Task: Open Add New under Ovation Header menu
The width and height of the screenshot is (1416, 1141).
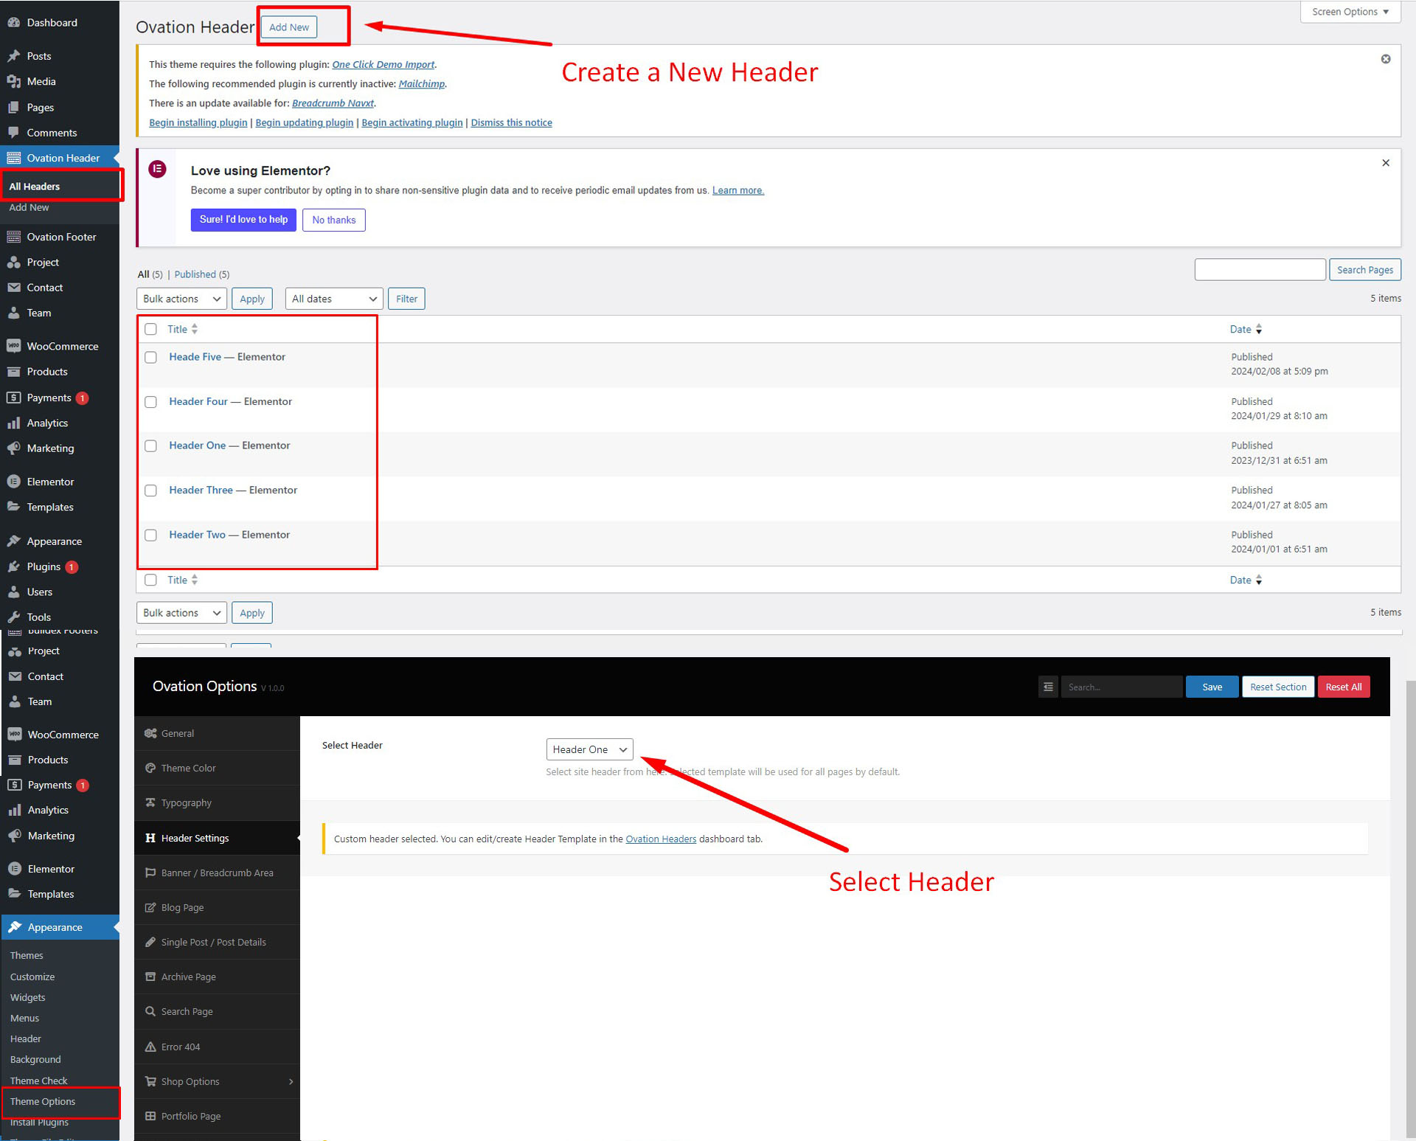Action: pyautogui.click(x=29, y=207)
